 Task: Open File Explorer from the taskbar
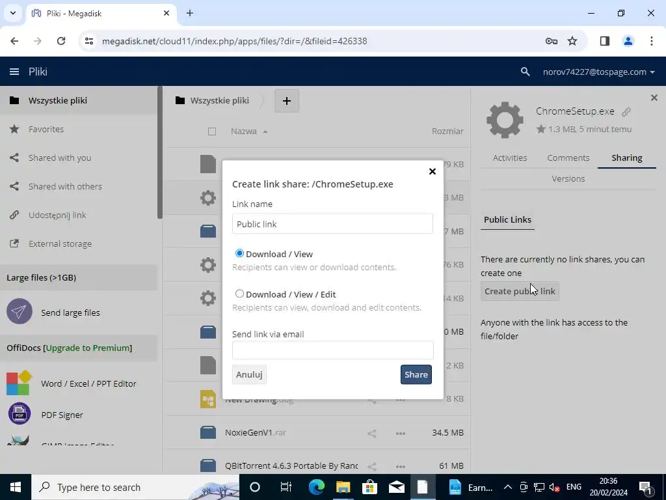tap(343, 487)
